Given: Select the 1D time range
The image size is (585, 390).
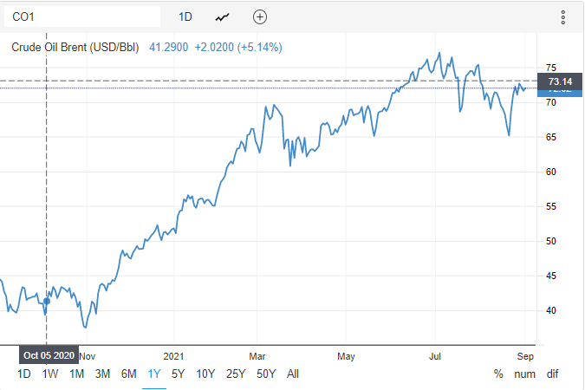Looking at the screenshot, I should (24, 374).
